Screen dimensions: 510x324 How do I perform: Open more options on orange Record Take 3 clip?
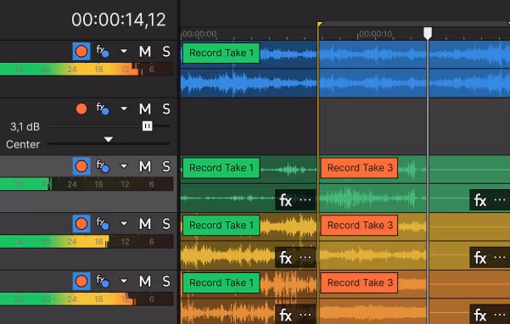[500, 315]
